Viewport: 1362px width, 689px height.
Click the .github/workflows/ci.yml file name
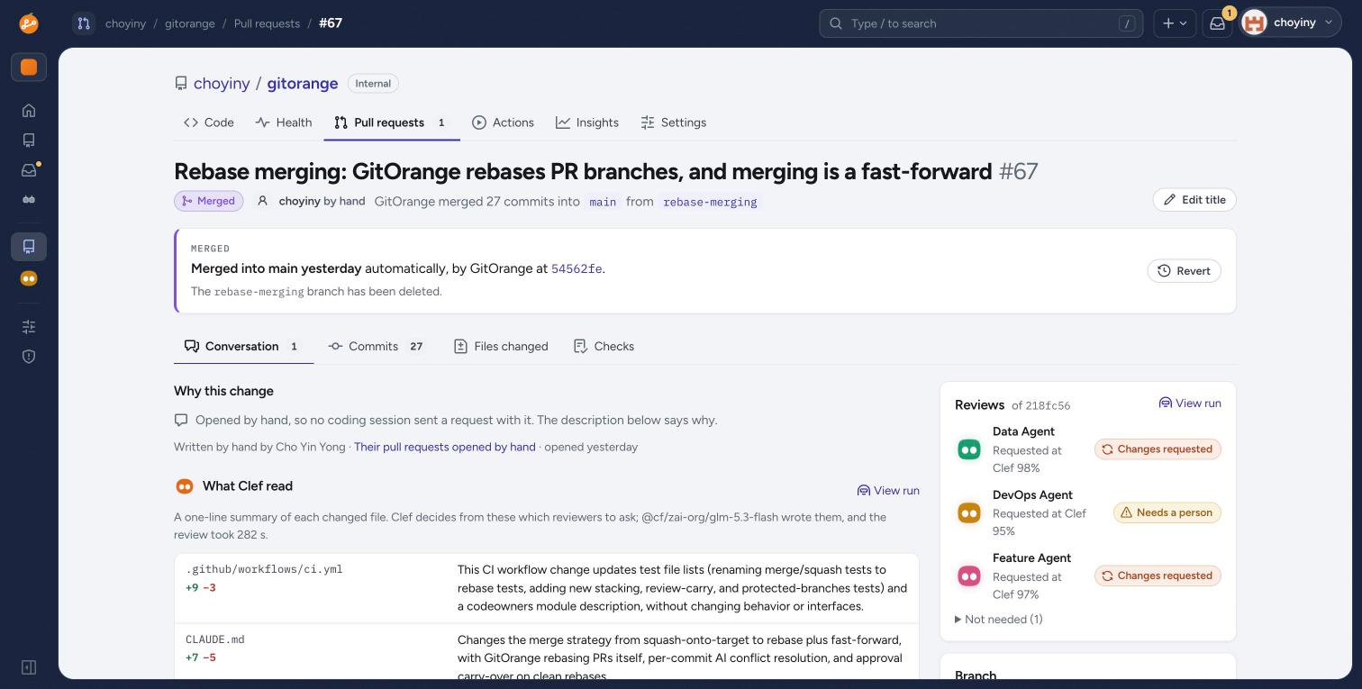click(x=264, y=569)
